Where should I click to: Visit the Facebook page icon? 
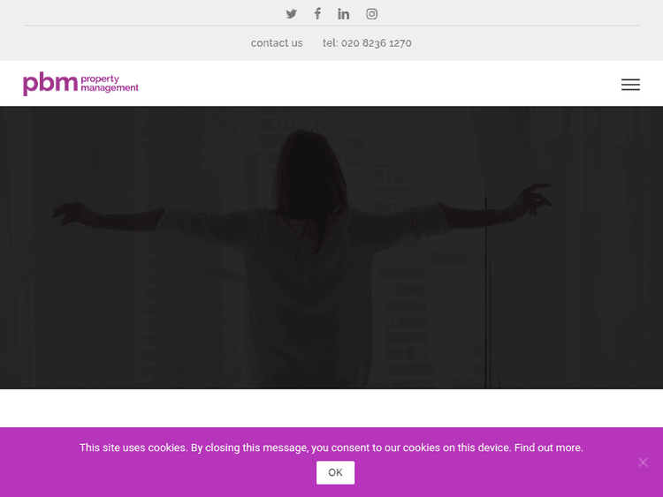pos(317,13)
